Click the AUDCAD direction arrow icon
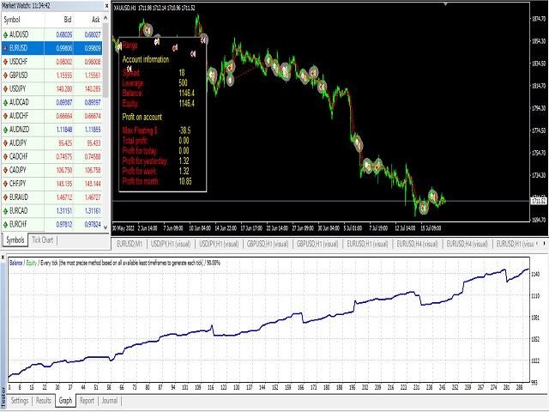Image resolution: width=549 pixels, height=412 pixels. coord(7,102)
